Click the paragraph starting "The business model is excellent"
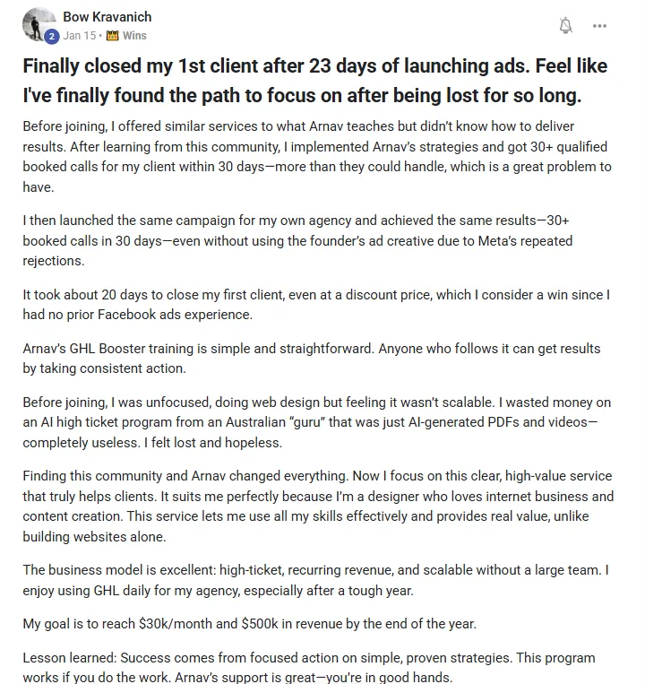 [x=315, y=580]
